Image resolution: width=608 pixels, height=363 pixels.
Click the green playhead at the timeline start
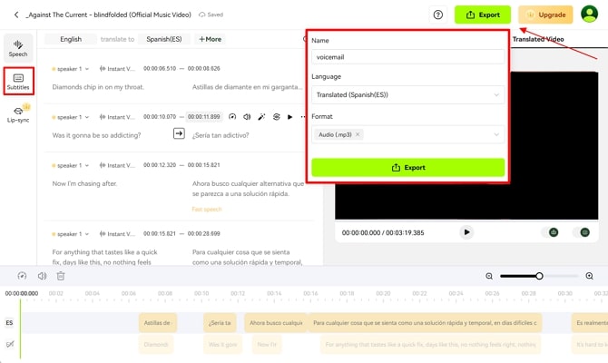[x=21, y=328]
